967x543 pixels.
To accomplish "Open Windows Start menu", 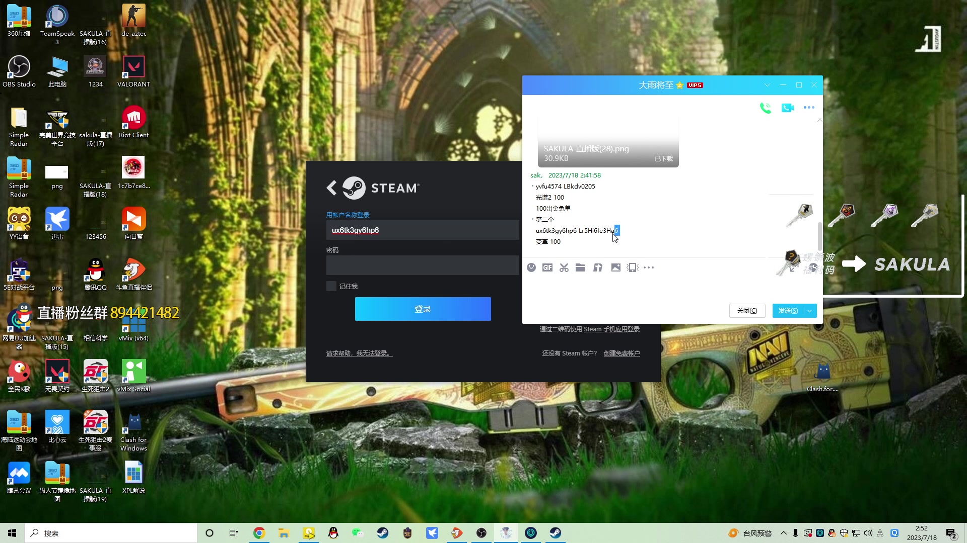I will (12, 533).
